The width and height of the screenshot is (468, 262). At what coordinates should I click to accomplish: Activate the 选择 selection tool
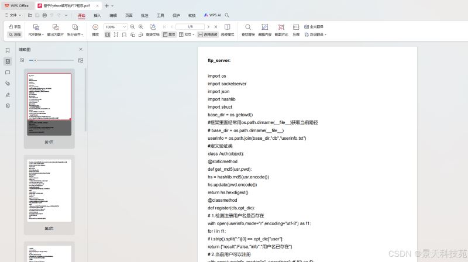(x=15, y=35)
